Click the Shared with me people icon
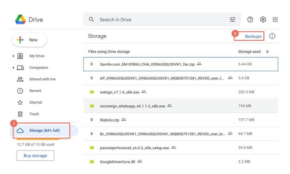The image size is (290, 174). click(20, 79)
